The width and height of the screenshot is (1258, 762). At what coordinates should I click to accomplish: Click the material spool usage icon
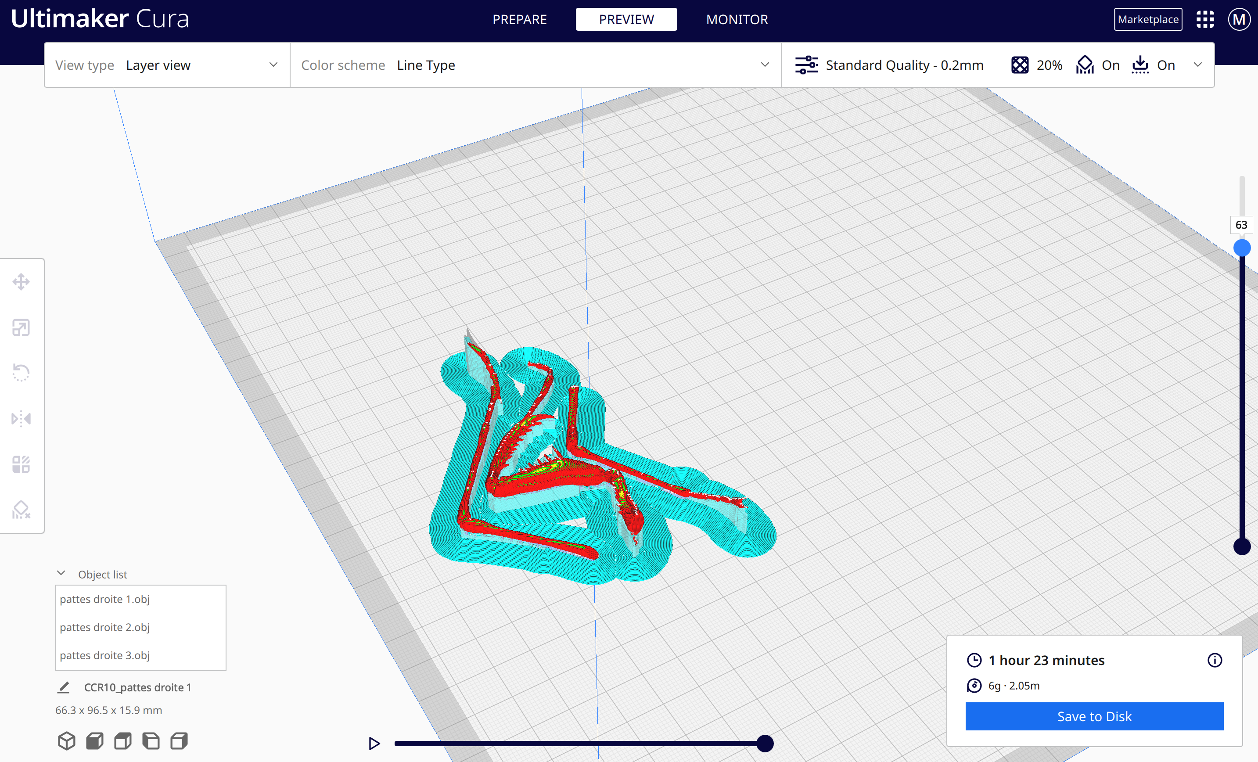point(974,685)
